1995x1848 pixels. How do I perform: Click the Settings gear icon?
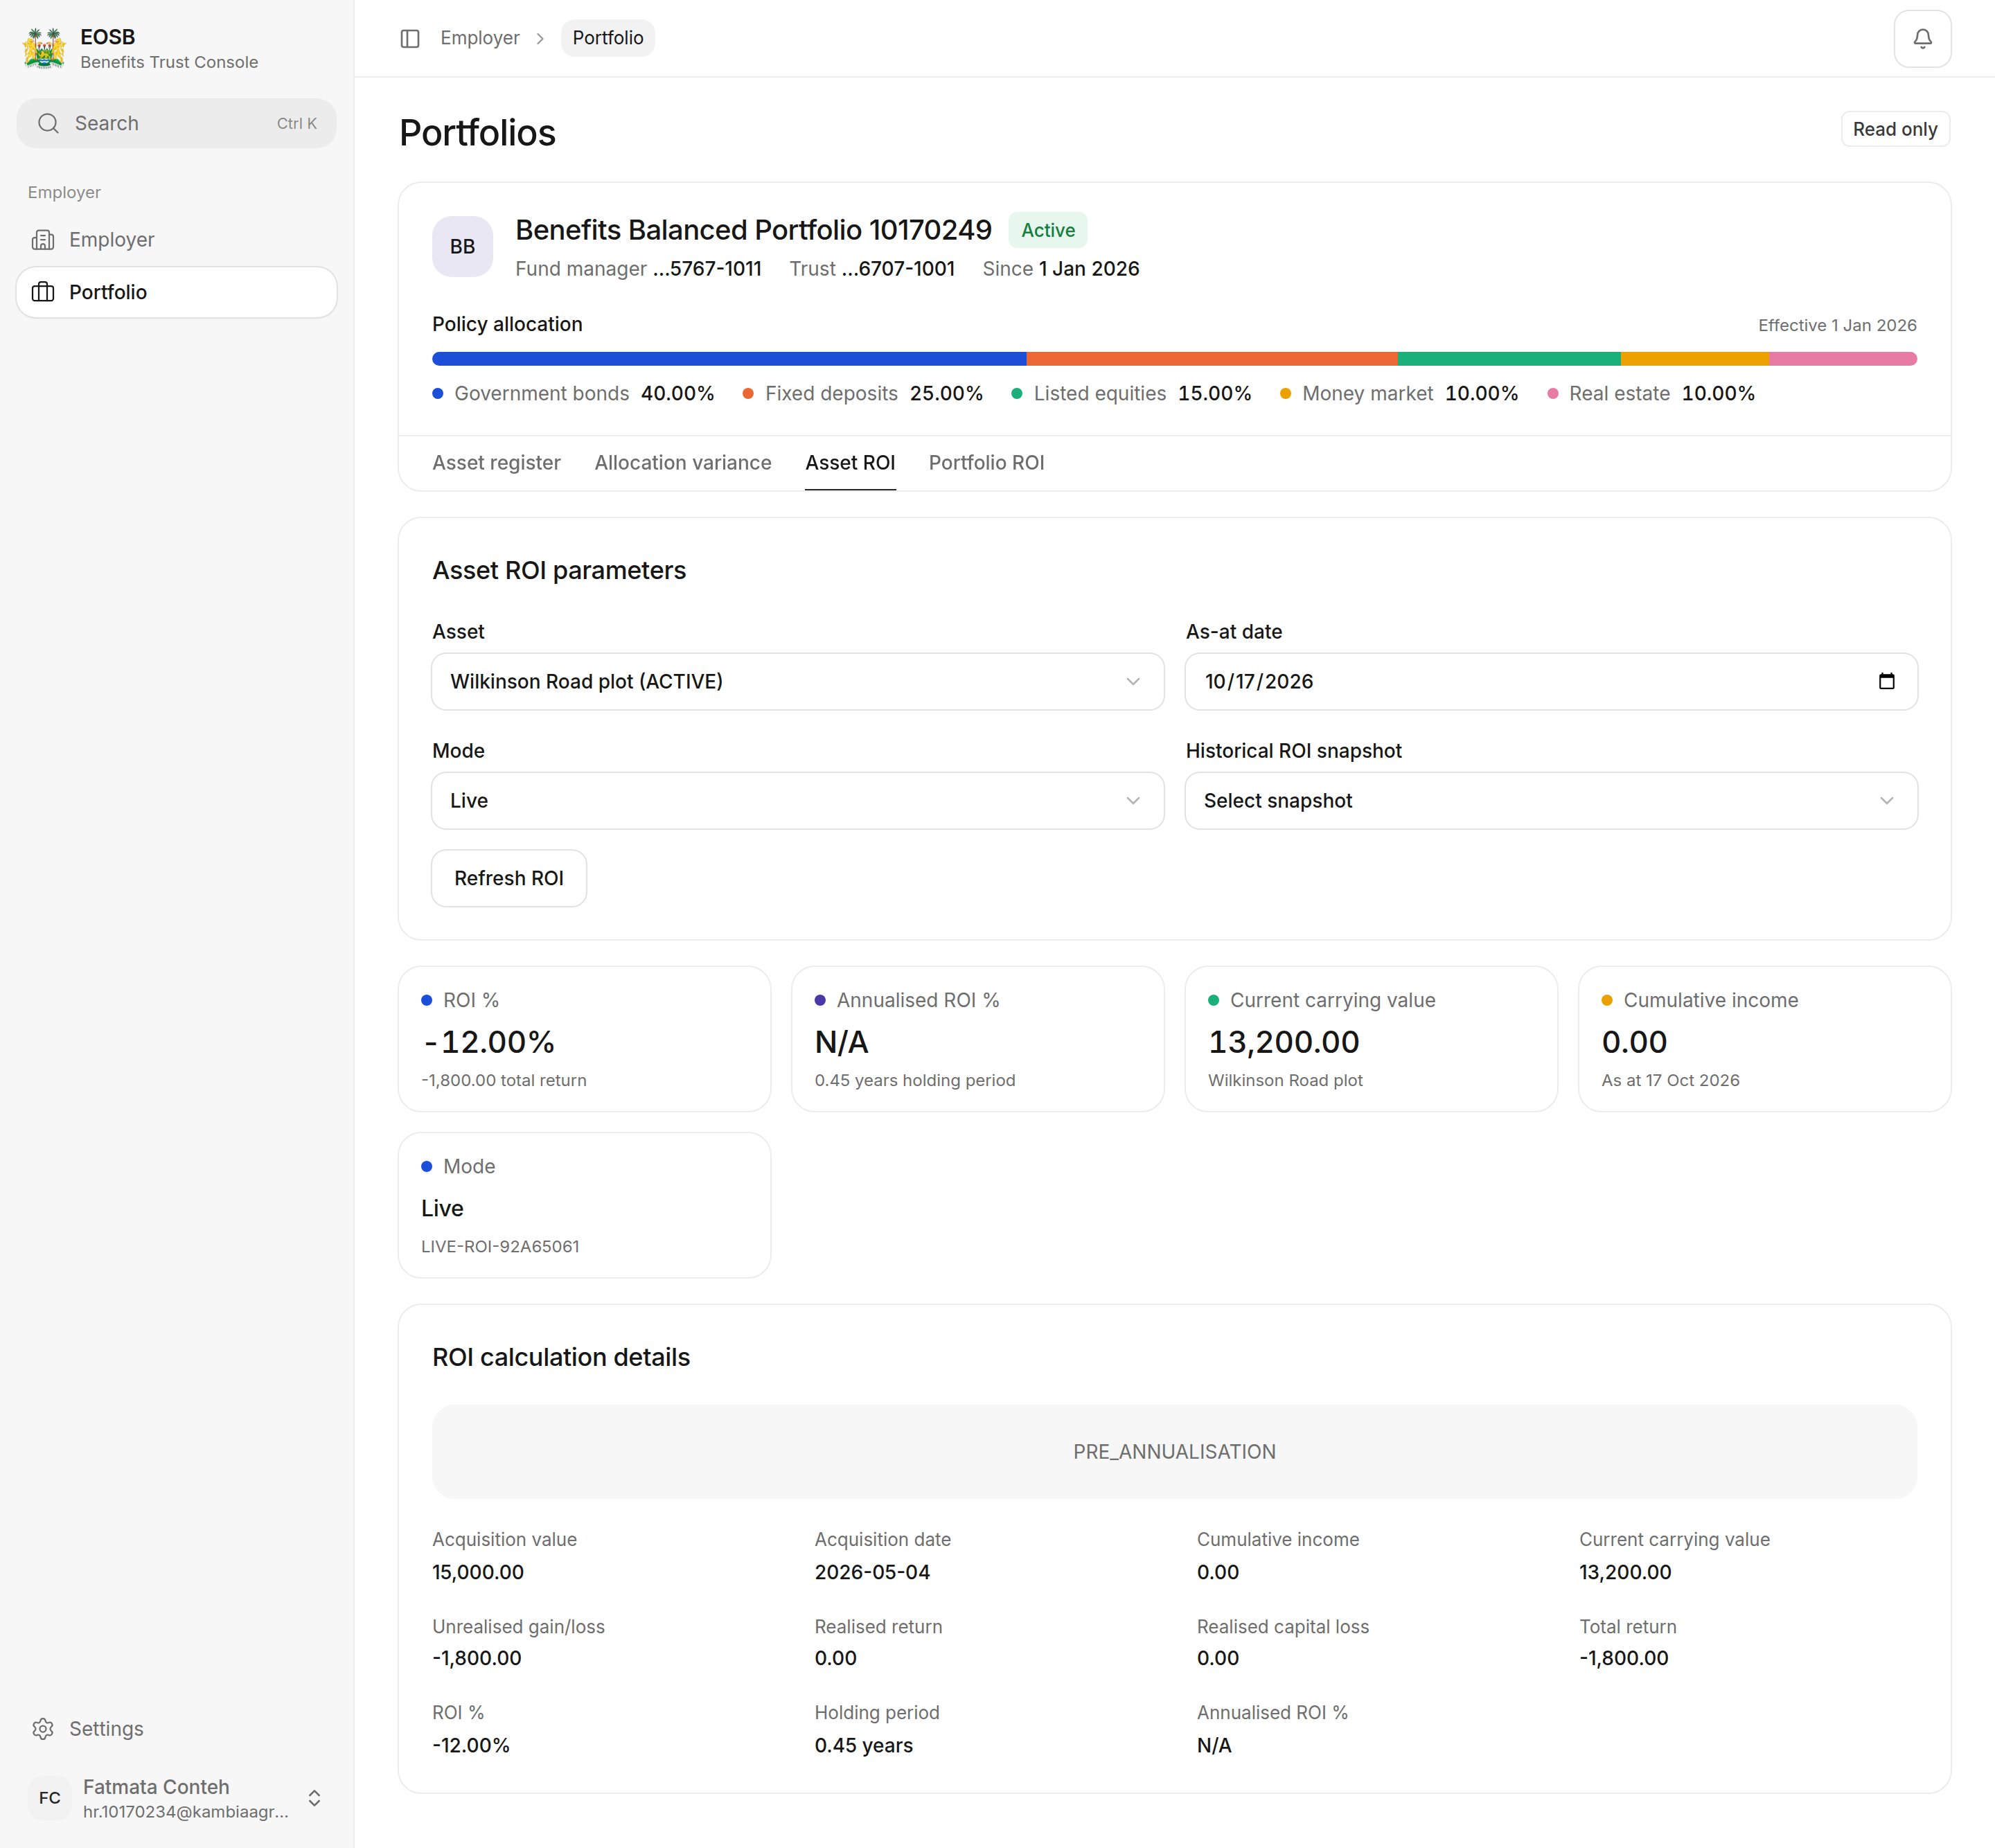point(43,1729)
